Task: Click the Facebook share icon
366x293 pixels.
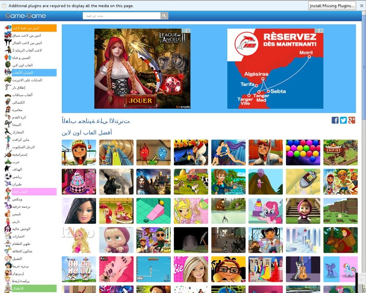Action: point(335,120)
